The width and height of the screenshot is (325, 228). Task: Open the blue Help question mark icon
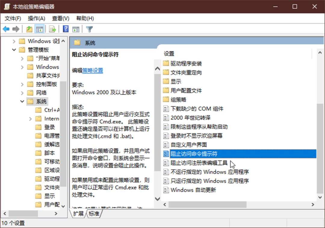[x=66, y=29]
